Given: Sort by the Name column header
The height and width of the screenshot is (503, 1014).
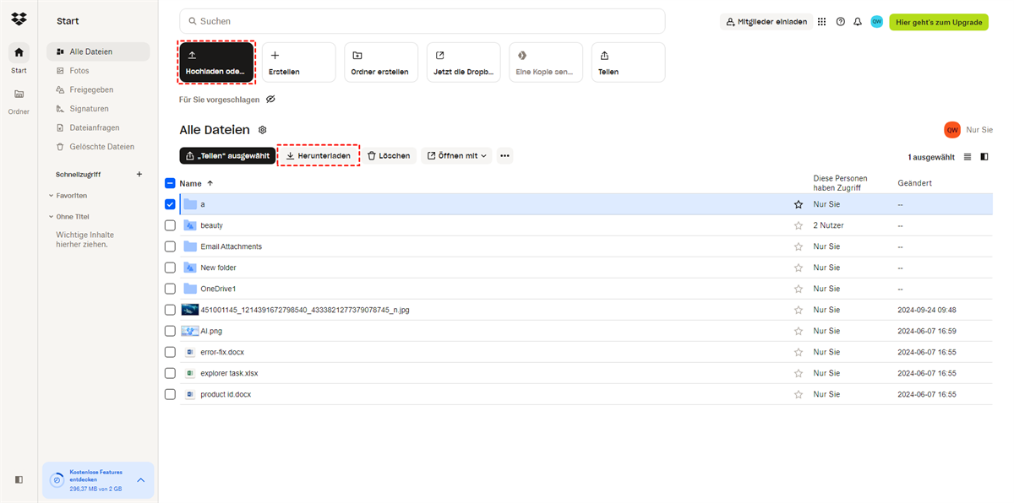Looking at the screenshot, I should 196,183.
